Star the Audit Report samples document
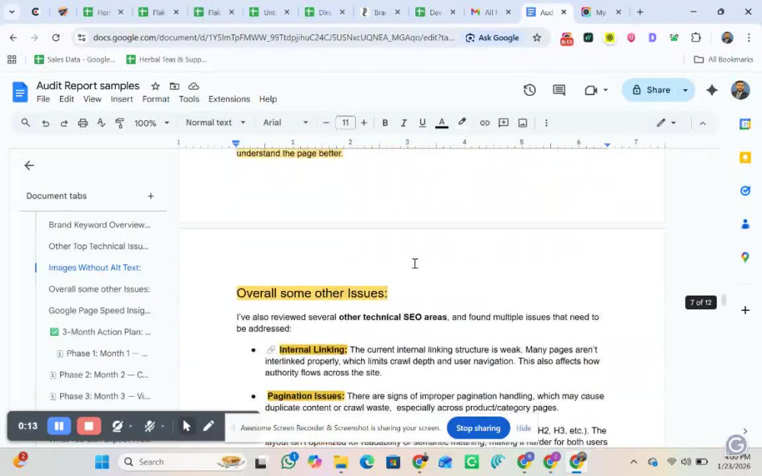The image size is (762, 476). coord(155,86)
